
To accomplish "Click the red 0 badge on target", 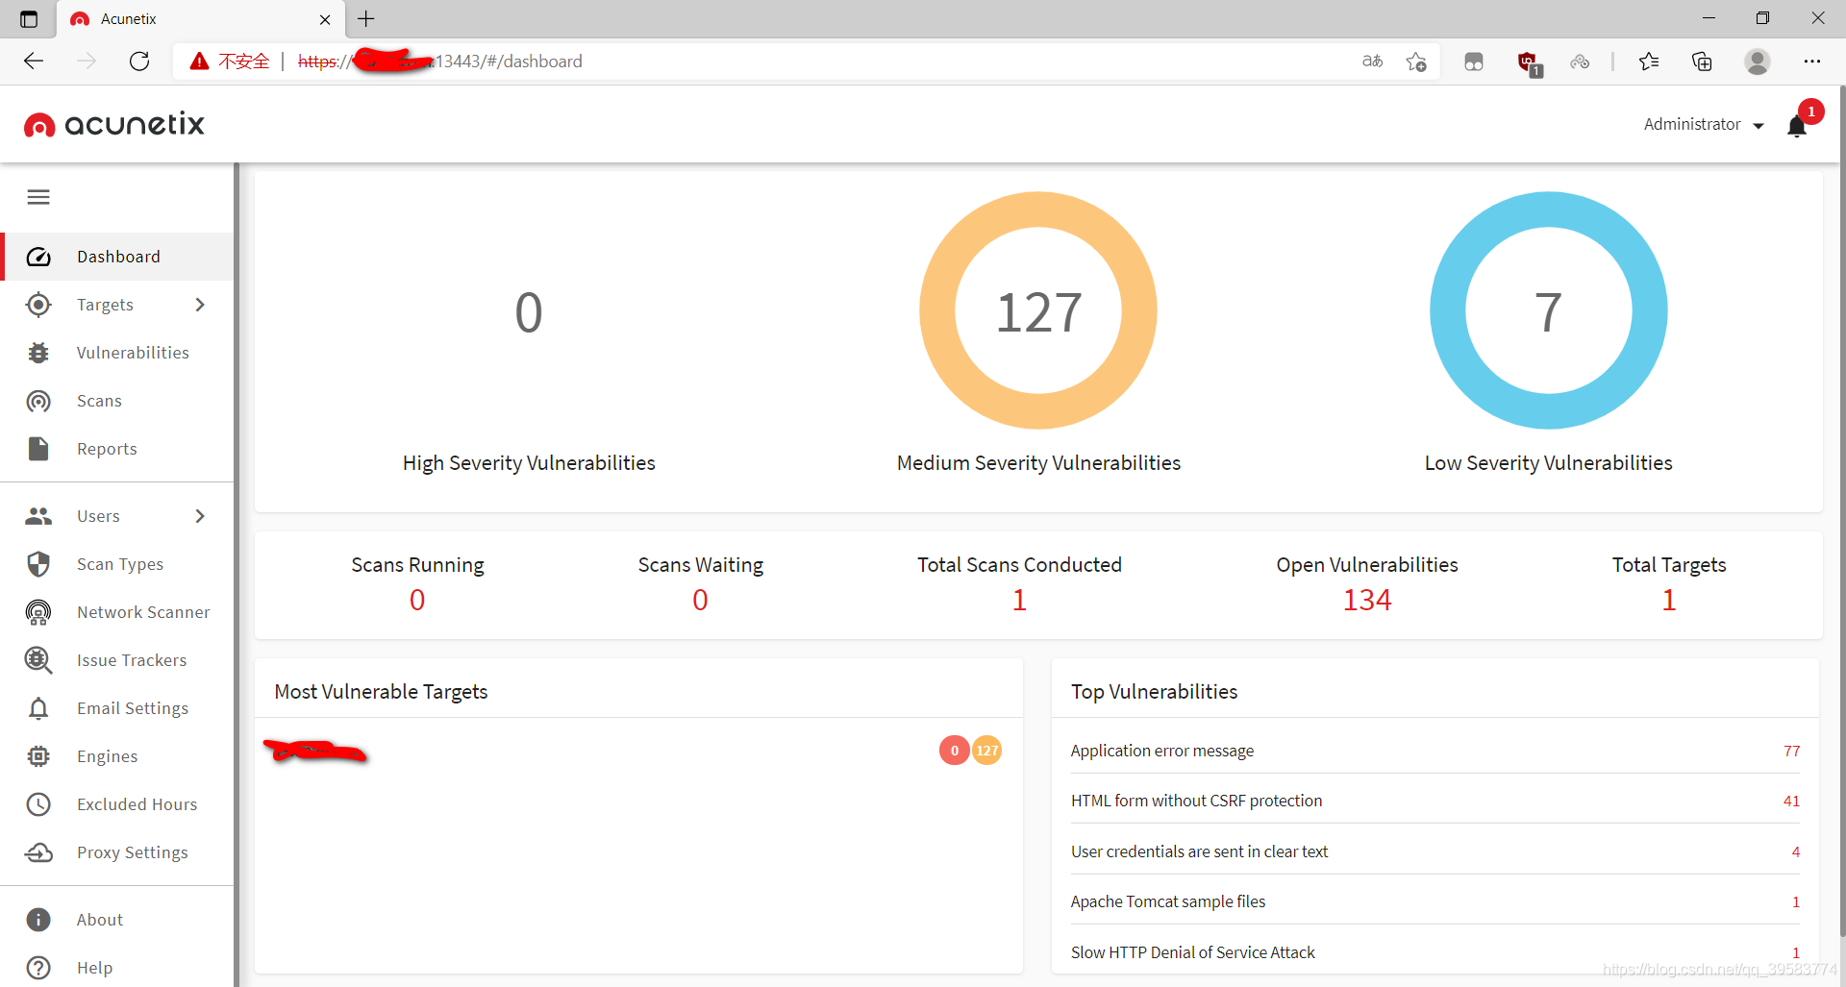I will pos(954,751).
